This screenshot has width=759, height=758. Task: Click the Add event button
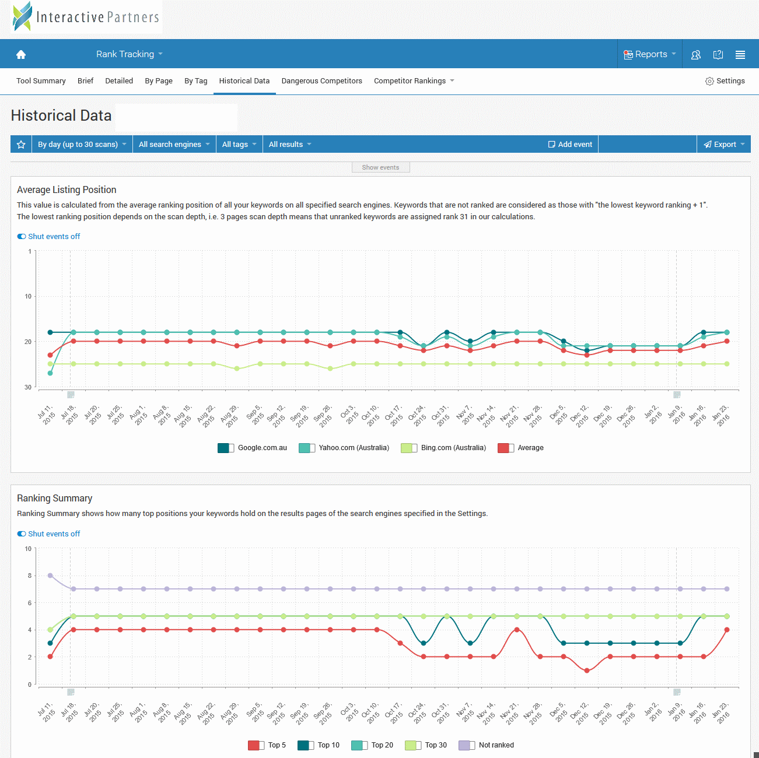570,145
